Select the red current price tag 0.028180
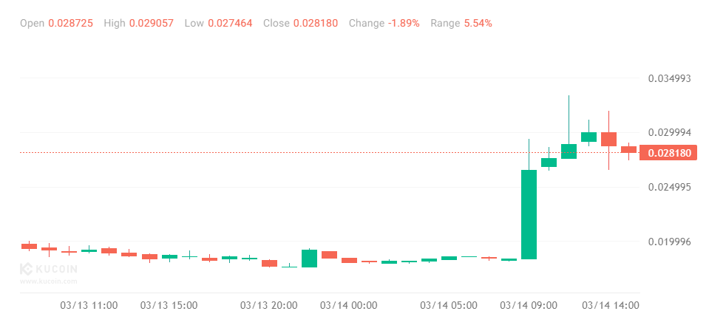 pos(669,153)
